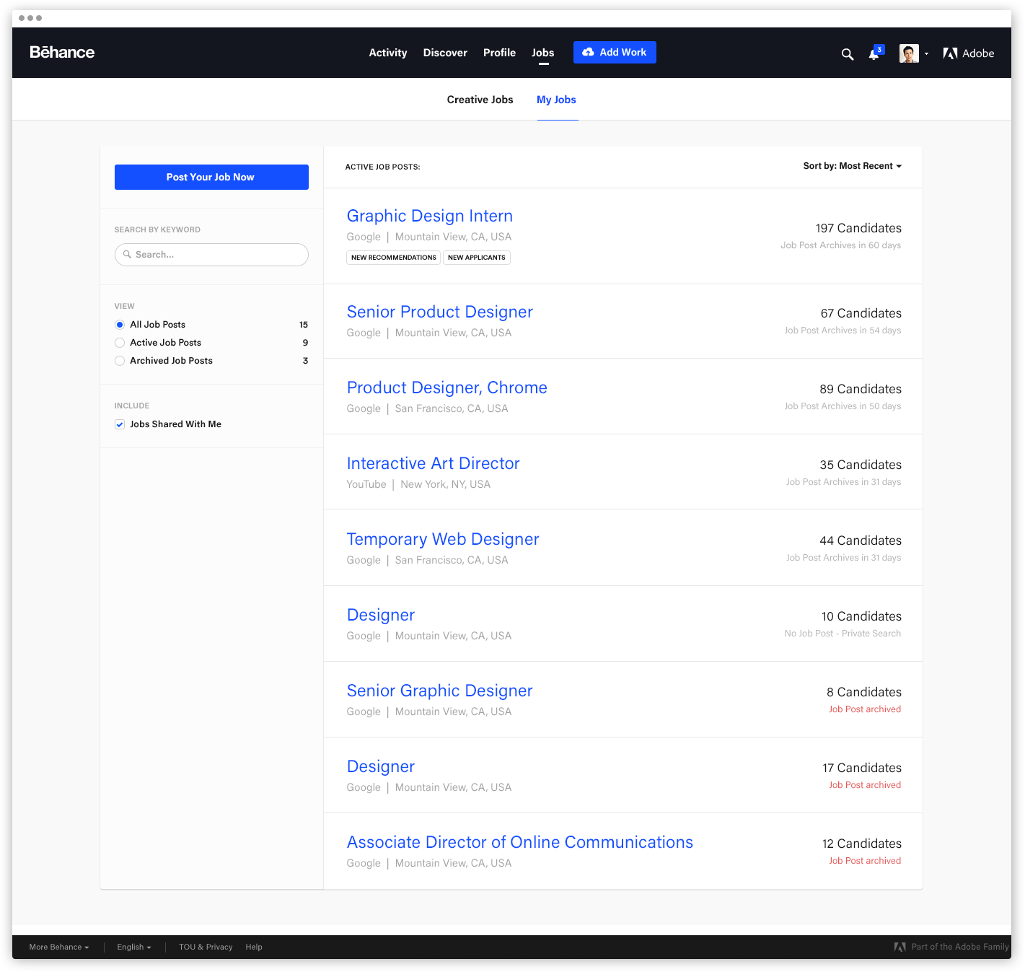Expand the profile avatar dropdown arrow
Screen dimensions: 1025x972
click(926, 54)
